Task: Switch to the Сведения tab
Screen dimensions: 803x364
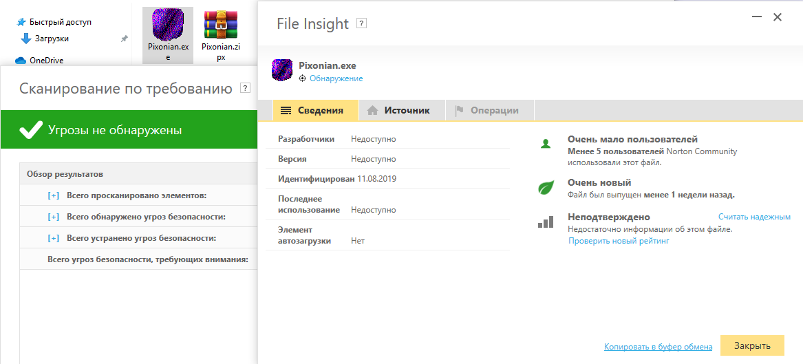Action: (x=315, y=111)
